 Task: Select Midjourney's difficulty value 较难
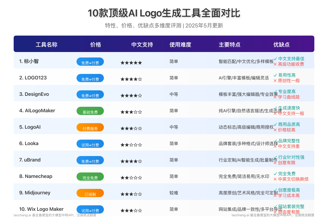[174, 193]
